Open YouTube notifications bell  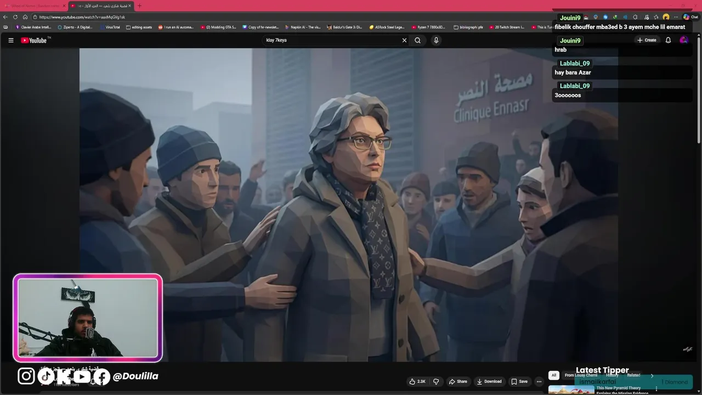[x=668, y=40]
